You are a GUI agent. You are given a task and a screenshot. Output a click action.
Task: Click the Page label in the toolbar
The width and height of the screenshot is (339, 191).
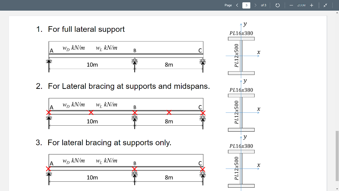click(x=228, y=5)
